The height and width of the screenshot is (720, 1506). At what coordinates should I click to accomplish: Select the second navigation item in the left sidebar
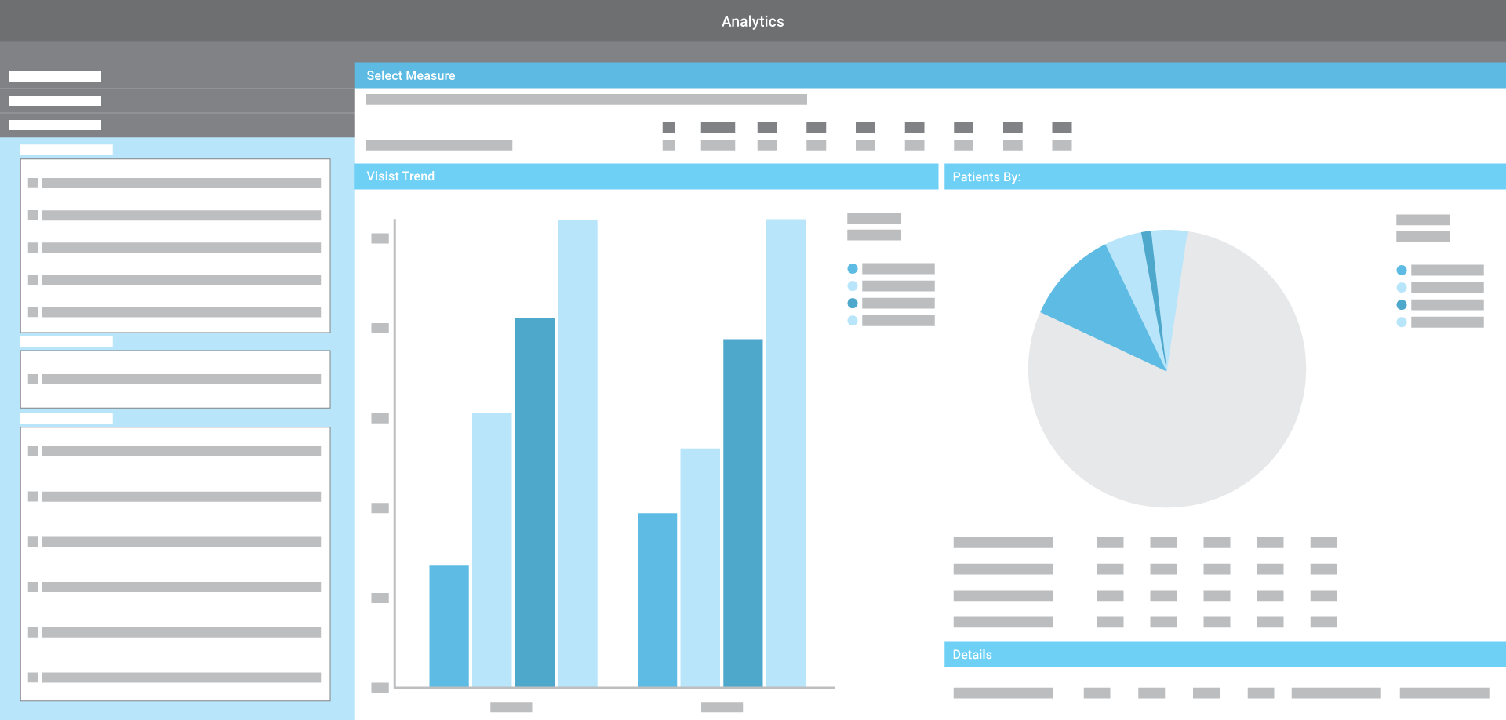[x=53, y=100]
